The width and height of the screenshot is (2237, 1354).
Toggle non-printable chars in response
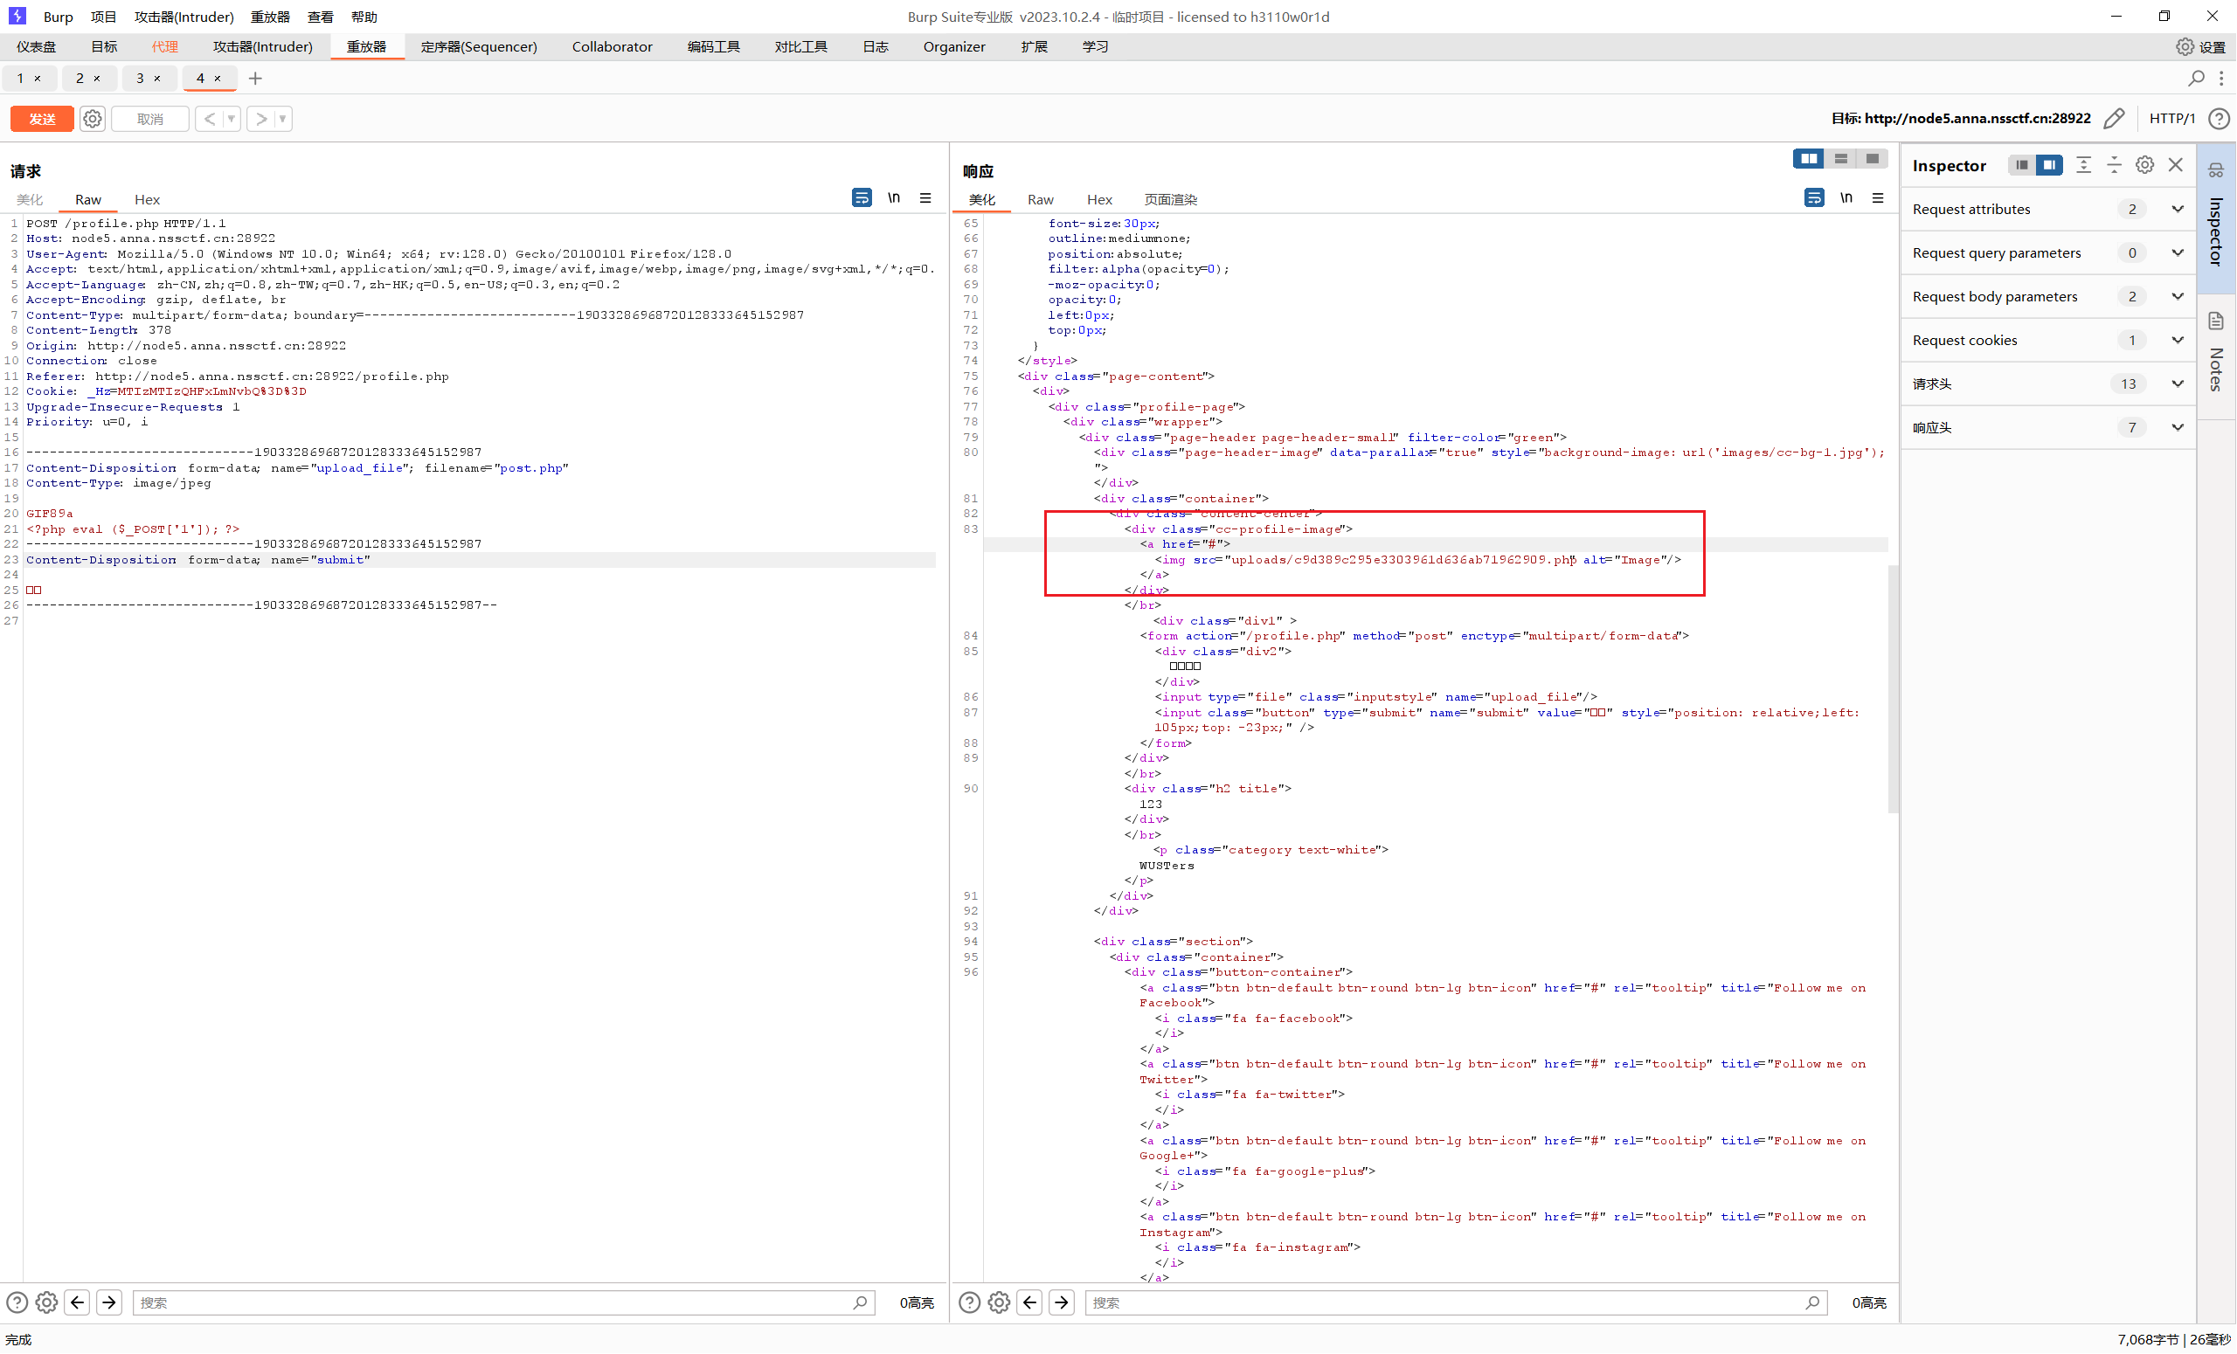pos(1846,197)
